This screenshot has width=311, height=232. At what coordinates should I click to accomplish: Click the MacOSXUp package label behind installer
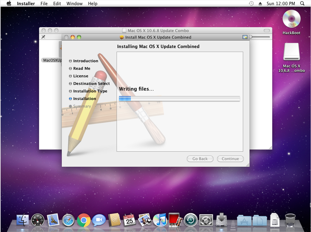[x=52, y=60]
